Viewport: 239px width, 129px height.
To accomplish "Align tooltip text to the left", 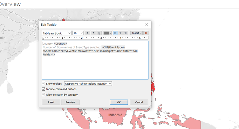I will [115, 33].
